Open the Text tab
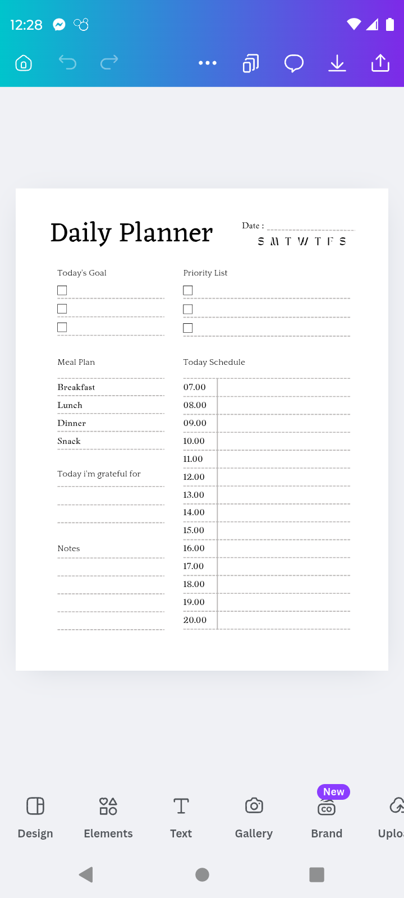The image size is (404, 898). click(x=181, y=816)
